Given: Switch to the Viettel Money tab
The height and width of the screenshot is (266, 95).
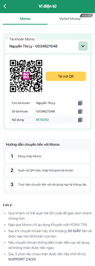Looking at the screenshot, I should point(70,19).
